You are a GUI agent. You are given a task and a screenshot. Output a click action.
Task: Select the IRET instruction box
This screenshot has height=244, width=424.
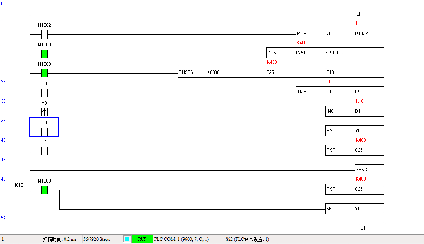(x=369, y=228)
